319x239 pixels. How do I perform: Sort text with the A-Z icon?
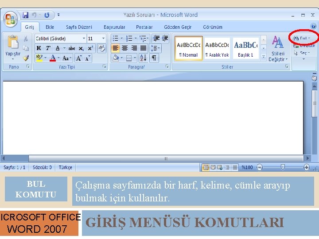143,58
